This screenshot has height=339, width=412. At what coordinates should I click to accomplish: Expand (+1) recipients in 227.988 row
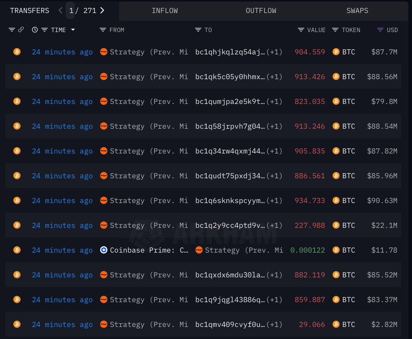pyautogui.click(x=274, y=226)
